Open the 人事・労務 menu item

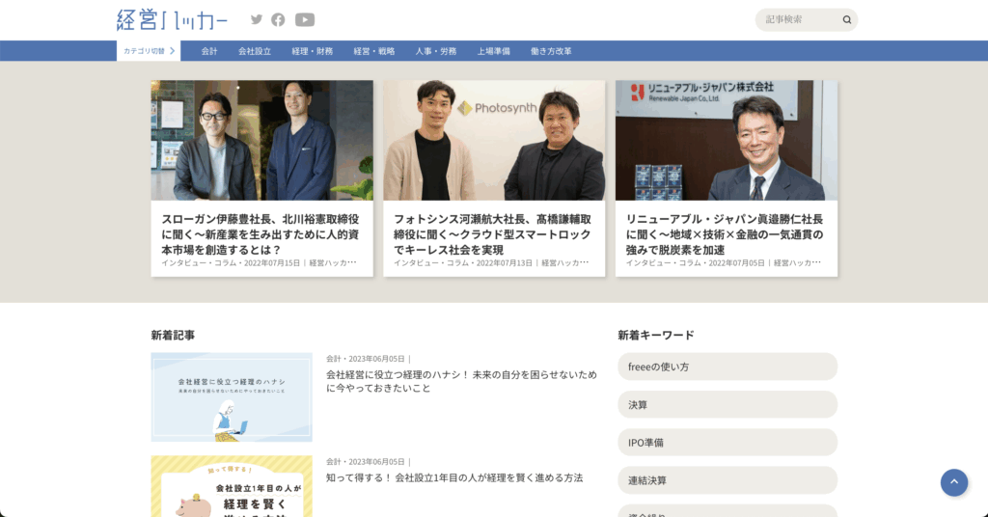(x=436, y=51)
